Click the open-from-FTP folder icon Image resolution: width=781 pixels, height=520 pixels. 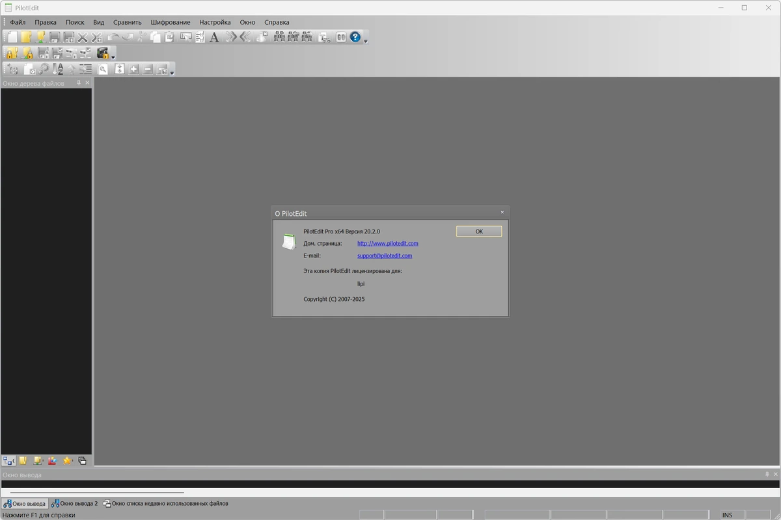click(40, 37)
